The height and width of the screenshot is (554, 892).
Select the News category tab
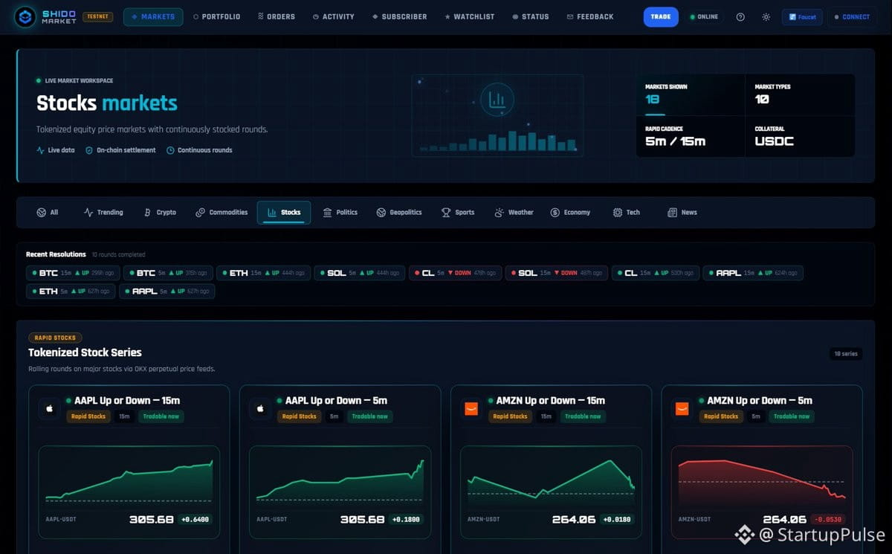tap(682, 212)
